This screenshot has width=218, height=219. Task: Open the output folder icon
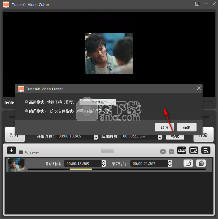pos(194,150)
